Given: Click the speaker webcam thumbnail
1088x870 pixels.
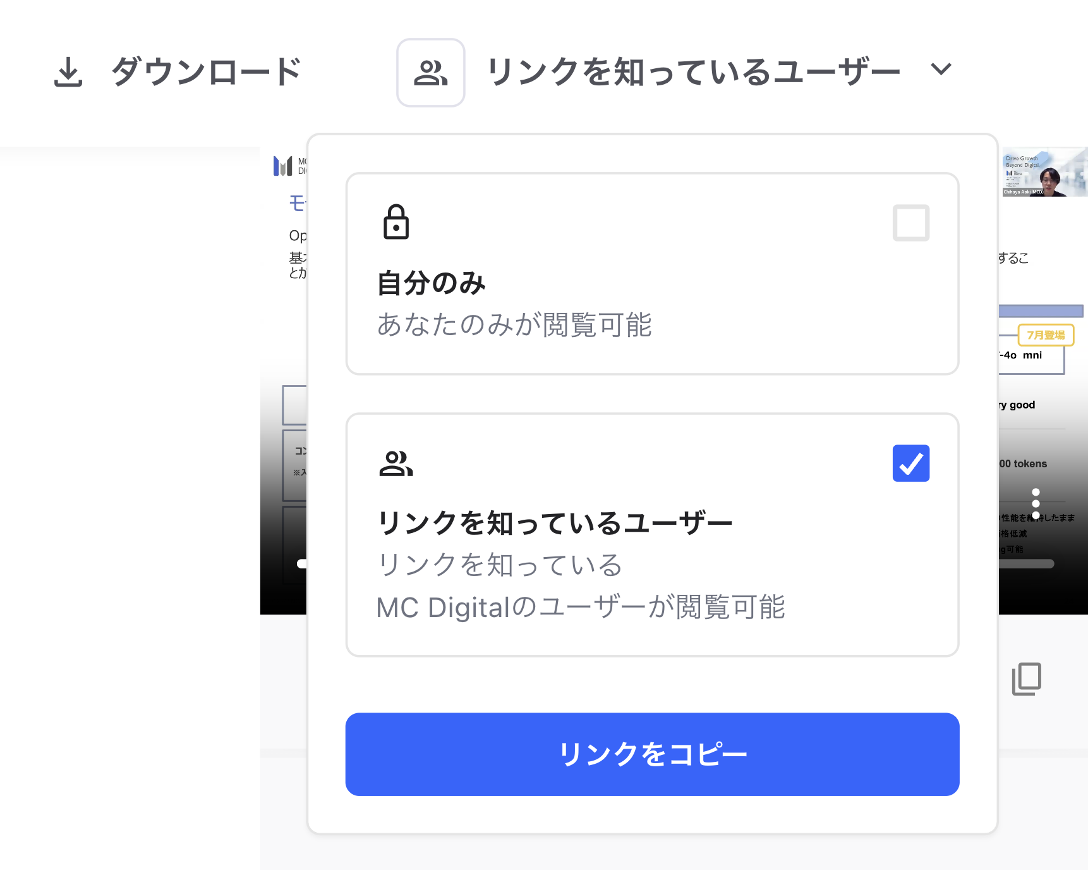Looking at the screenshot, I should (1044, 173).
